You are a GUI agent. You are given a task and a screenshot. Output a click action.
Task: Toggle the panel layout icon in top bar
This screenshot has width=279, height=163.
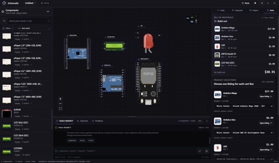(274, 3)
